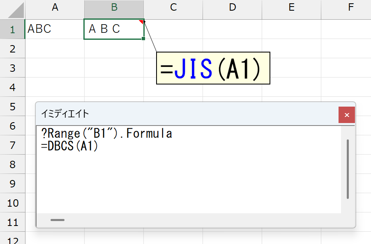
Task: Close the イミディエイト window
Action: pyautogui.click(x=347, y=115)
